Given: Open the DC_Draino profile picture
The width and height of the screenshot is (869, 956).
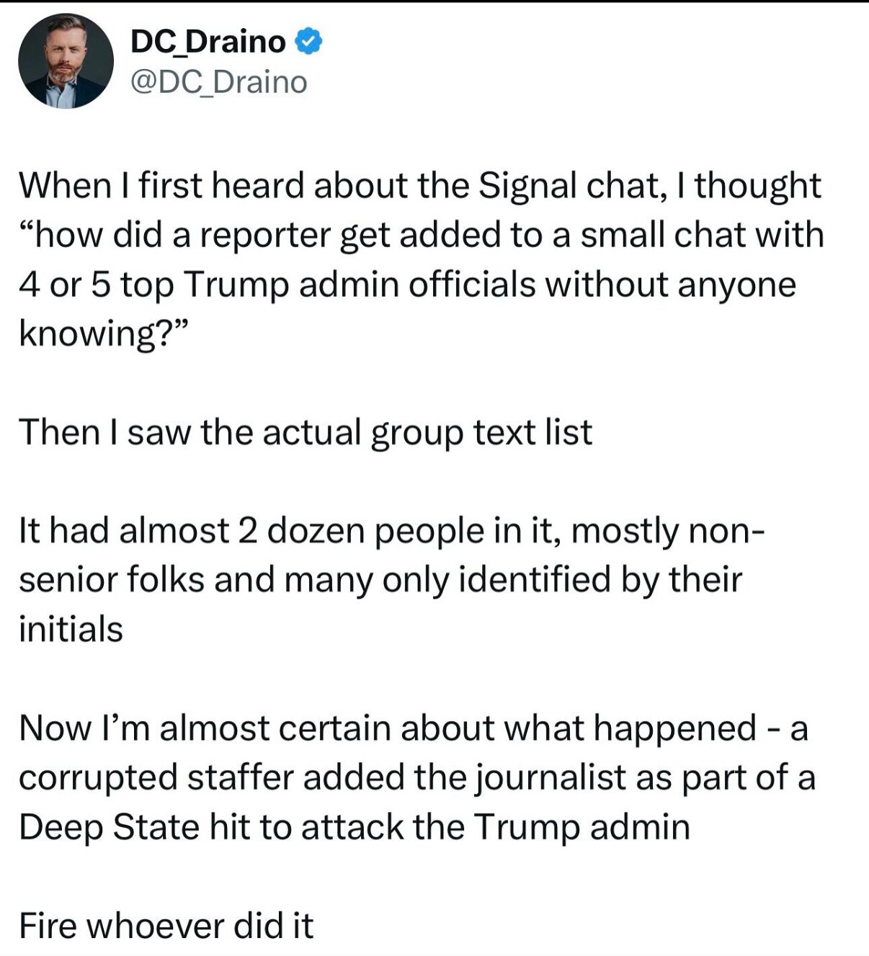Looking at the screenshot, I should (66, 61).
